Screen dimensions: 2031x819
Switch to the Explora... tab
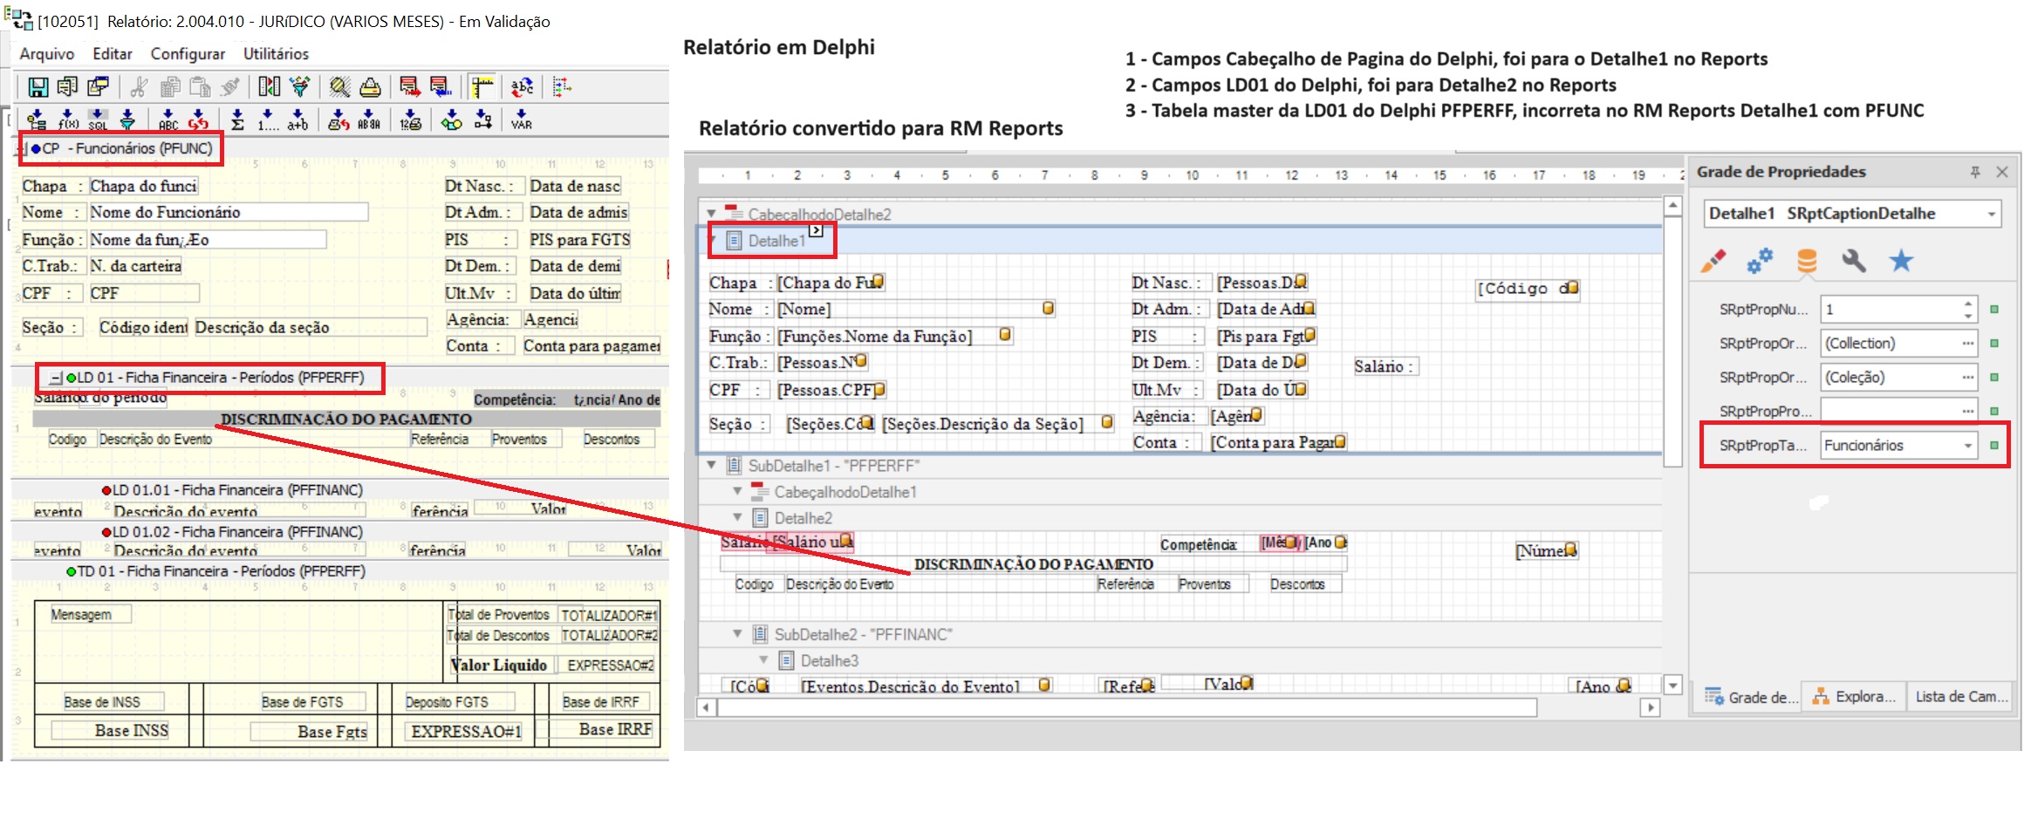point(1854,697)
